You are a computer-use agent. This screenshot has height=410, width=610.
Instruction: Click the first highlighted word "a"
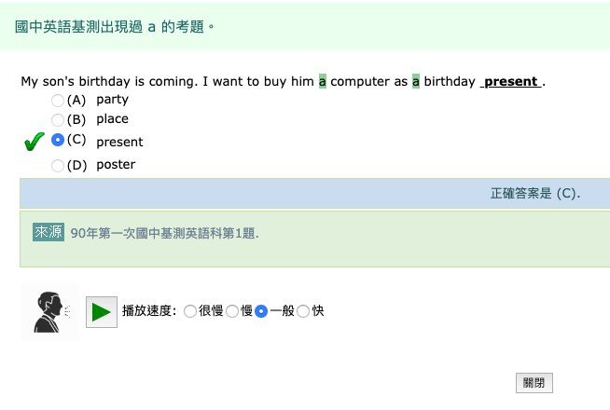[323, 81]
